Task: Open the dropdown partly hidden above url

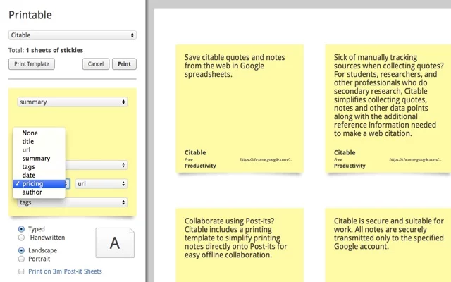Action: (97, 165)
